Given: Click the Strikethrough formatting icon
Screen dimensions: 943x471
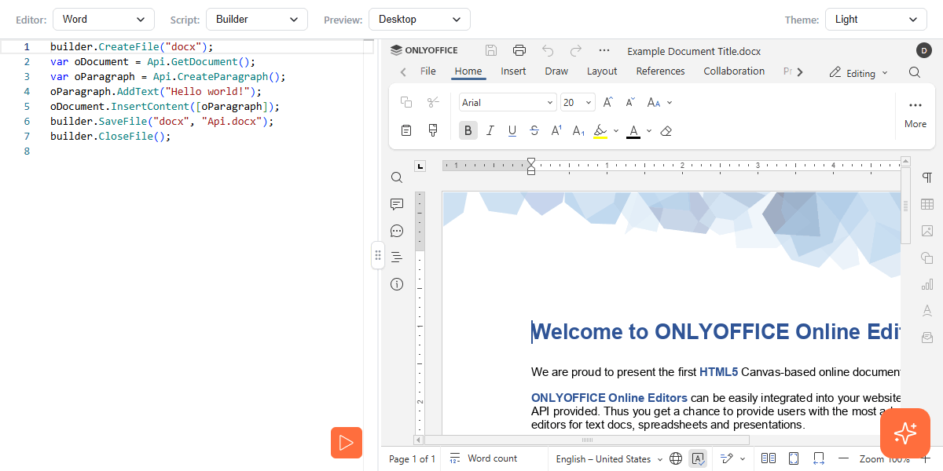Looking at the screenshot, I should click(534, 131).
